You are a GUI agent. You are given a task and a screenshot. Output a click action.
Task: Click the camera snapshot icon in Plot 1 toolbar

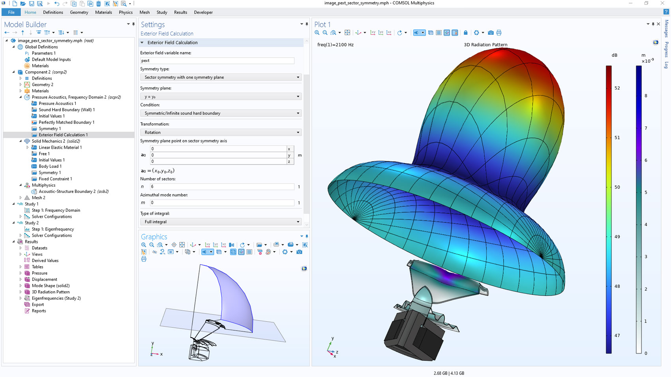(491, 33)
